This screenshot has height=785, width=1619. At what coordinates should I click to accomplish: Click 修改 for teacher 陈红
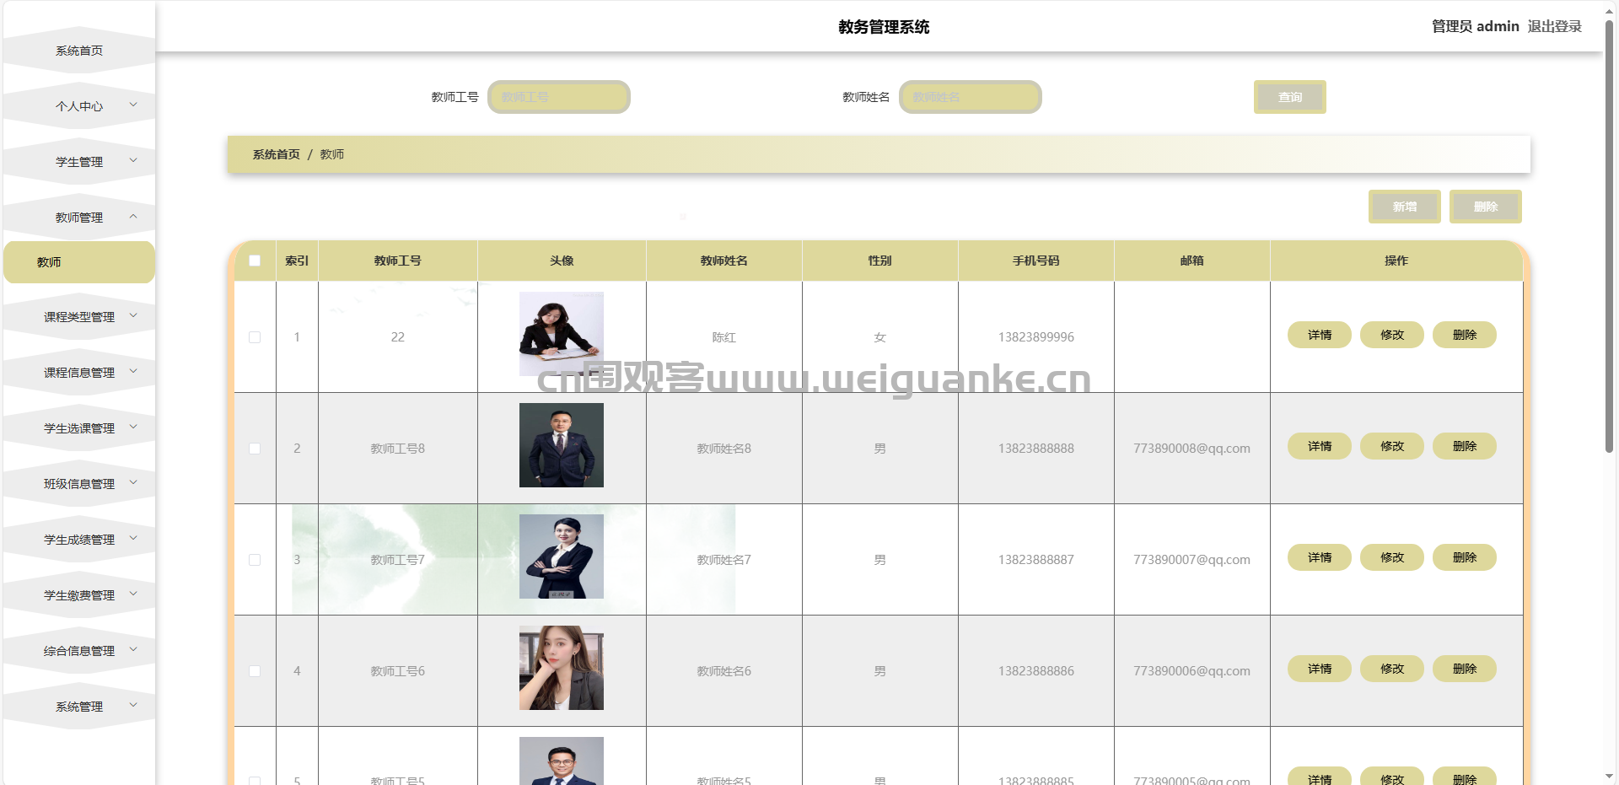point(1392,335)
